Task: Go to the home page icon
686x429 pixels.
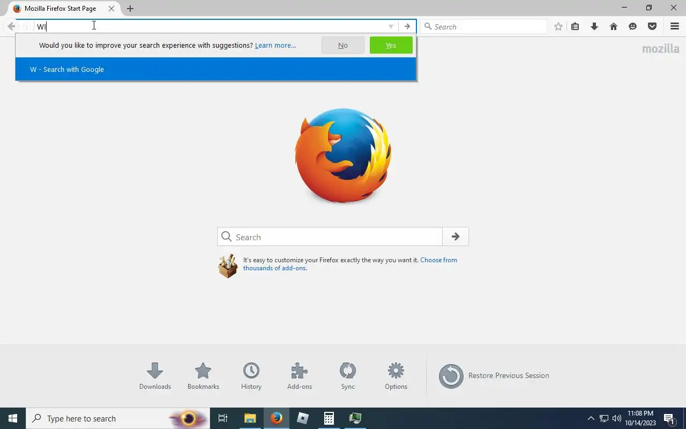Action: [614, 26]
